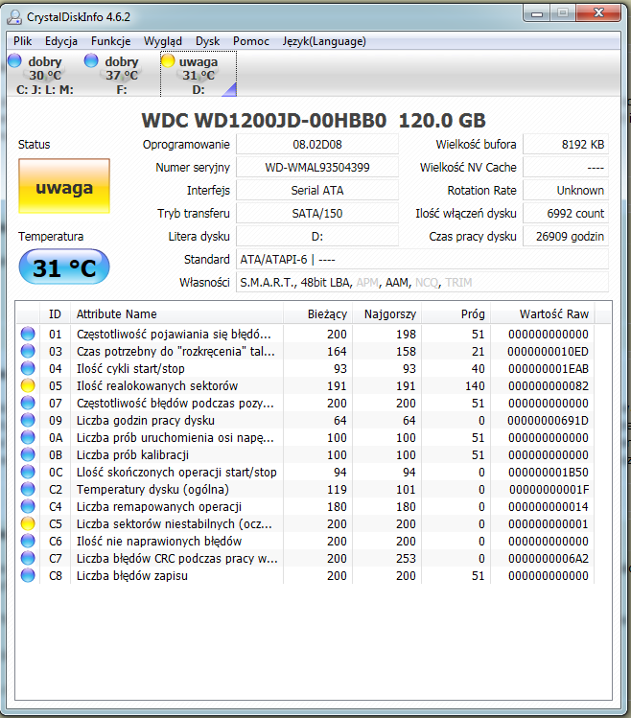Click the blue status orb of attribute 04
Image resolution: width=631 pixels, height=718 pixels.
pyautogui.click(x=28, y=369)
